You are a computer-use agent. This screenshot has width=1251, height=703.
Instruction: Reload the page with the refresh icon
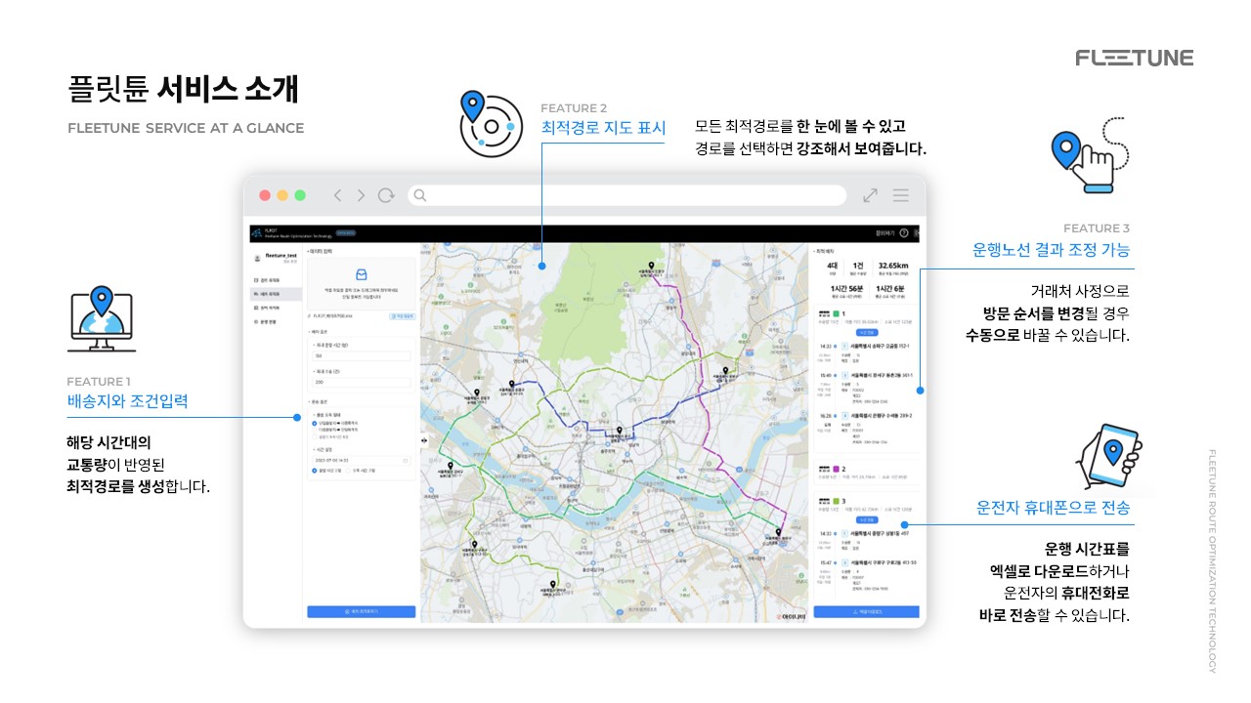click(x=386, y=195)
